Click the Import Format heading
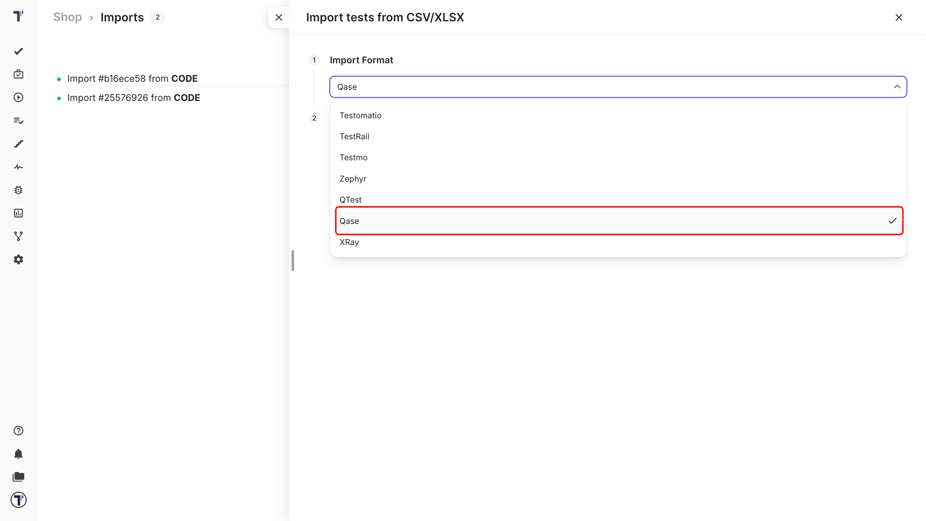The image size is (926, 521). click(361, 60)
